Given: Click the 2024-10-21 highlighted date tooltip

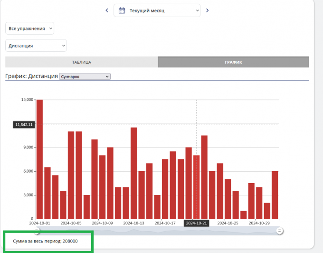Looking at the screenshot, I should click(196, 223).
